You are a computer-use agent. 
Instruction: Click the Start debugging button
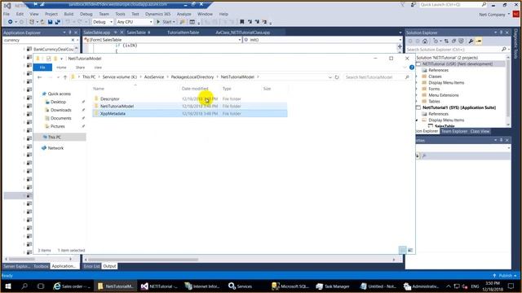166,22
